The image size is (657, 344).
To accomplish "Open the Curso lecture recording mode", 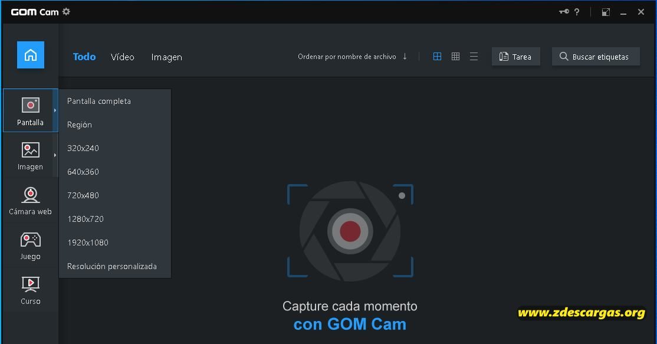I will tap(30, 290).
